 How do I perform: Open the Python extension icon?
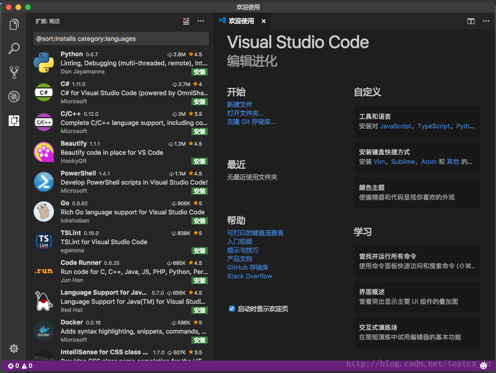(44, 62)
